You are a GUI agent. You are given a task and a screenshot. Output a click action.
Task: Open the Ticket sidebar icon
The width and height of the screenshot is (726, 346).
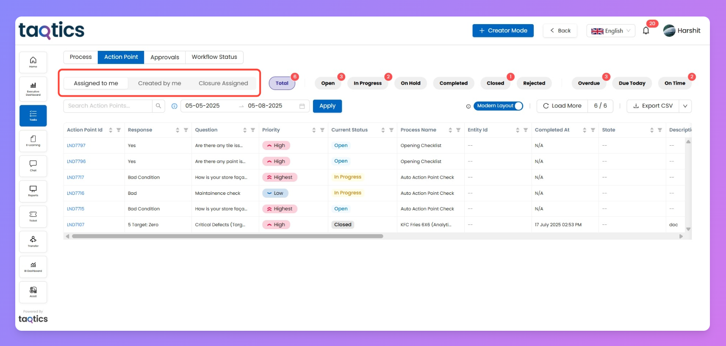pyautogui.click(x=33, y=216)
